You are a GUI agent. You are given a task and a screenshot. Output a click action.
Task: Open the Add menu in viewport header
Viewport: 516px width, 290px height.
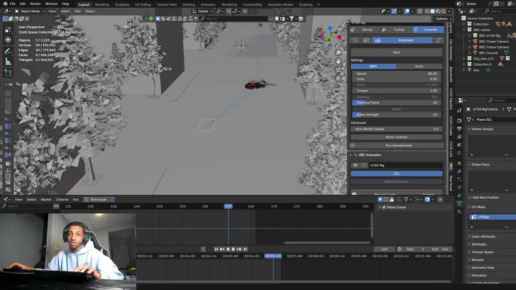tap(77, 11)
